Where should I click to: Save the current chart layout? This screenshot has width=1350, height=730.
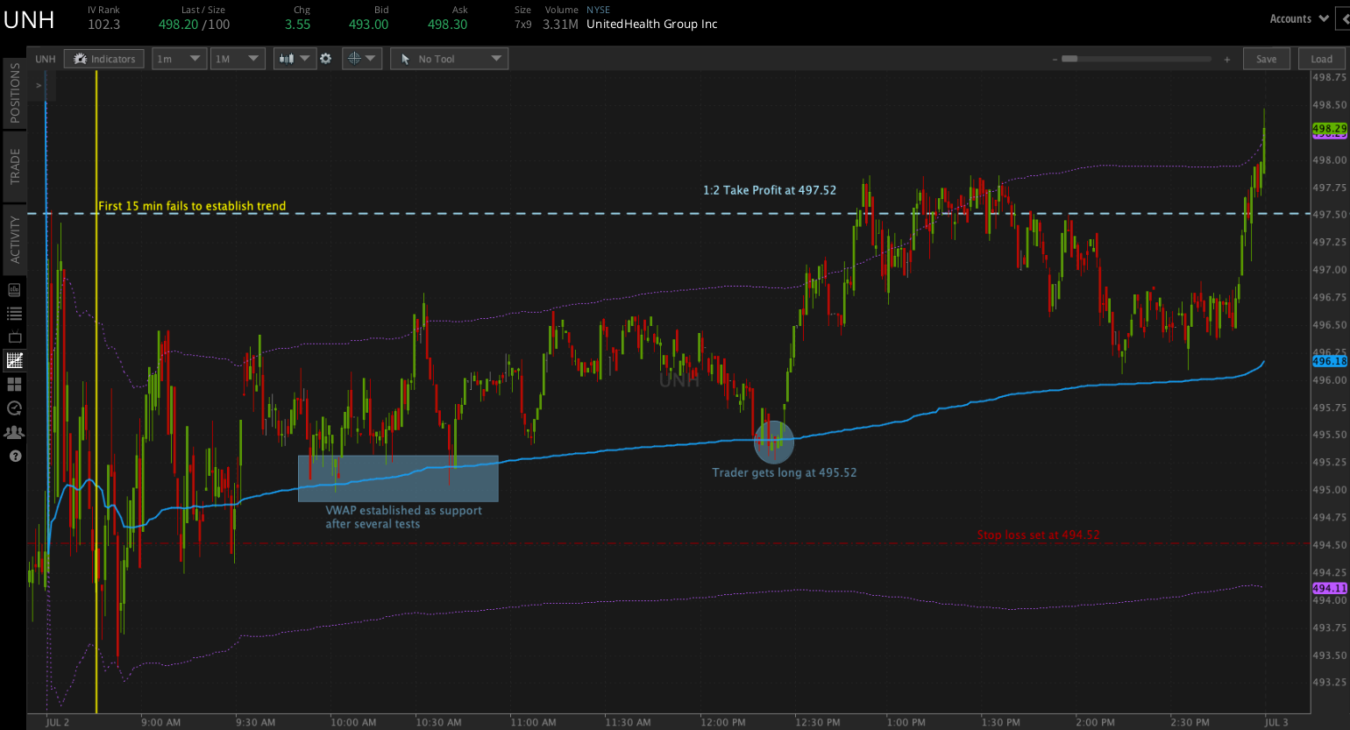1266,58
